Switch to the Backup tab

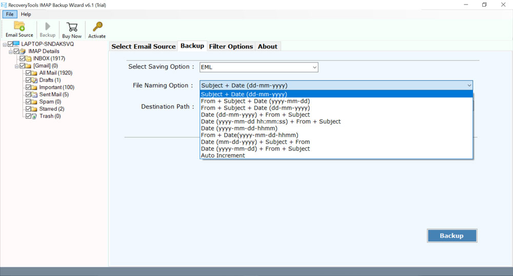click(x=192, y=46)
